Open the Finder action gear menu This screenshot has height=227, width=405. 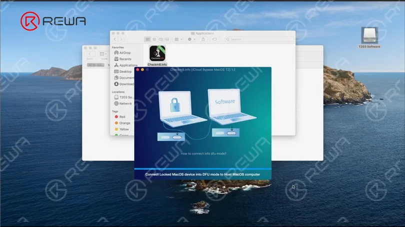tap(191, 39)
